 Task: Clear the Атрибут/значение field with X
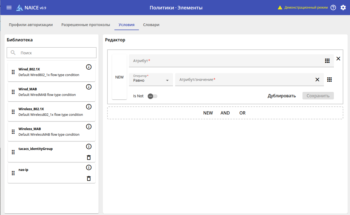[317, 80]
